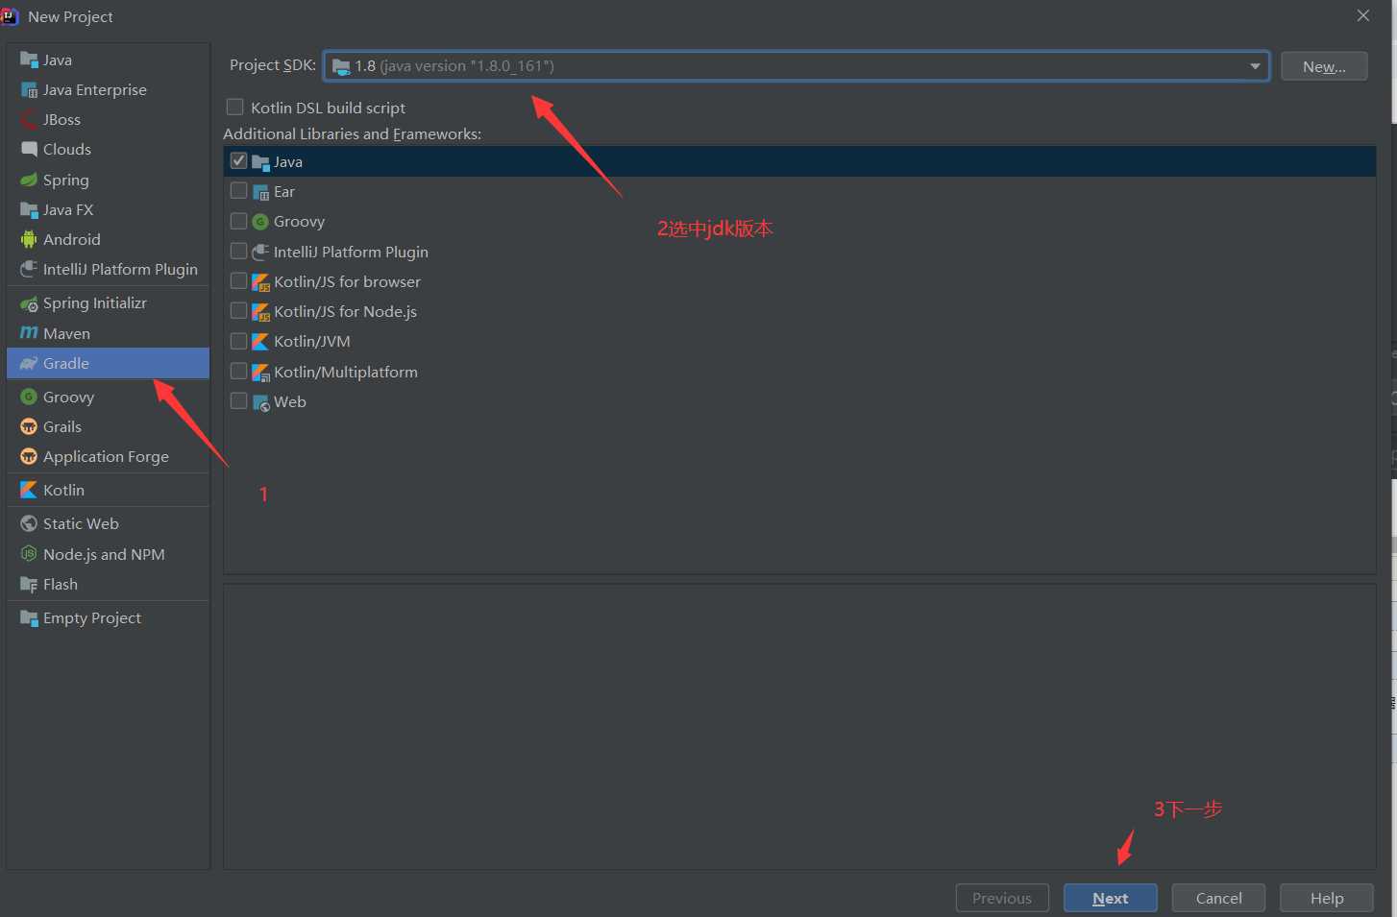
Task: Select Java Enterprise project type label
Action: (95, 89)
